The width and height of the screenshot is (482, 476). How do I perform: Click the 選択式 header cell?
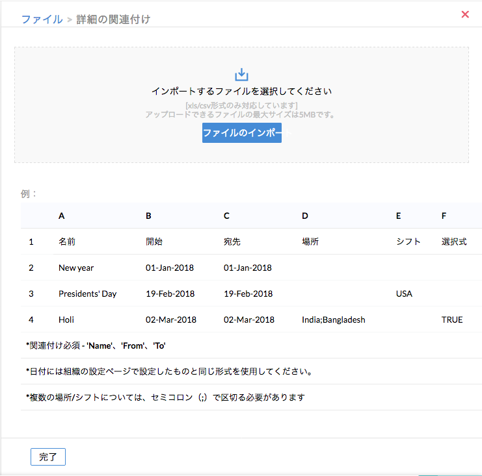pyautogui.click(x=454, y=242)
